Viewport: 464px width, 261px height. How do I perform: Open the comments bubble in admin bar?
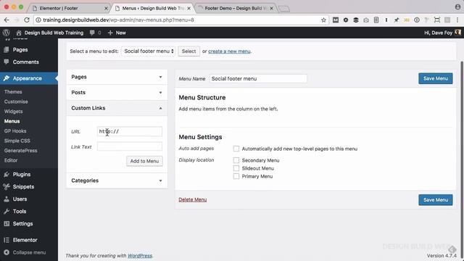click(x=92, y=33)
